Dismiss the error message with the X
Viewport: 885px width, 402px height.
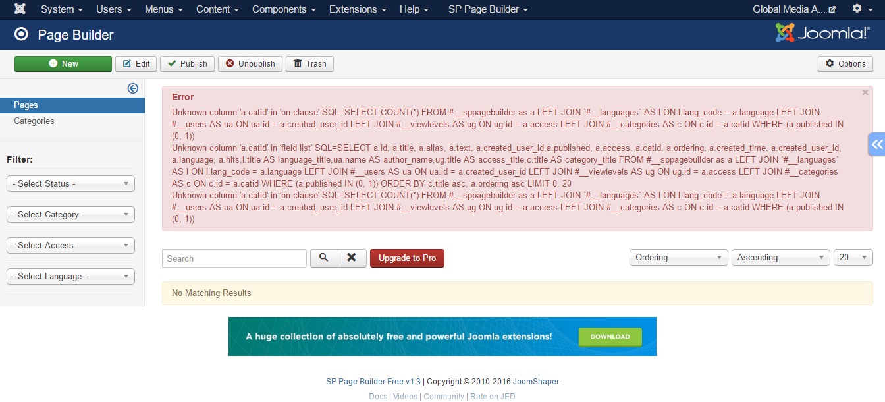865,93
